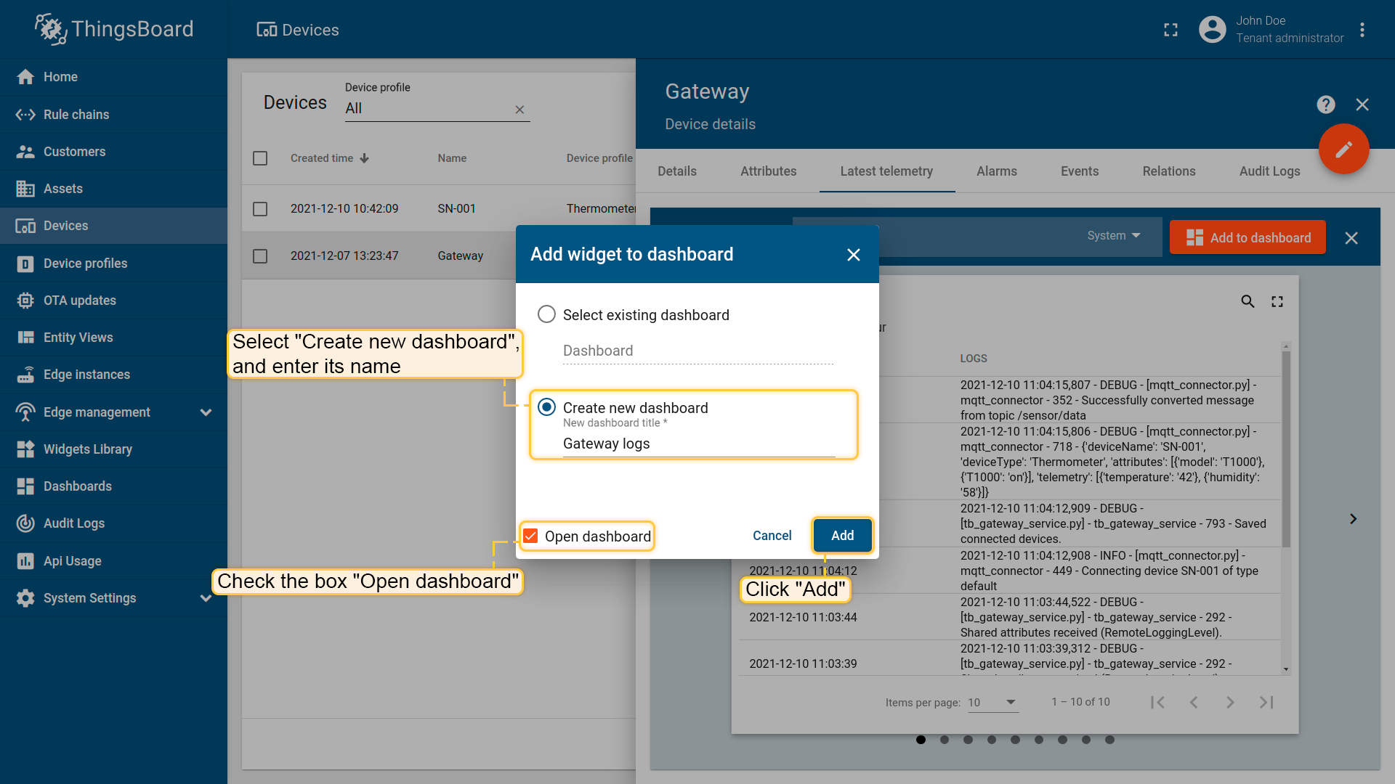This screenshot has width=1395, height=784.
Task: Close the widget selection toolbar
Action: click(1351, 238)
